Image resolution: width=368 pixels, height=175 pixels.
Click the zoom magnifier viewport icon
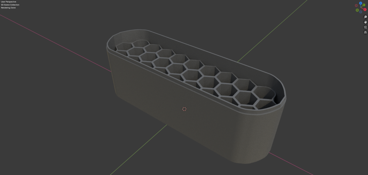click(365, 17)
